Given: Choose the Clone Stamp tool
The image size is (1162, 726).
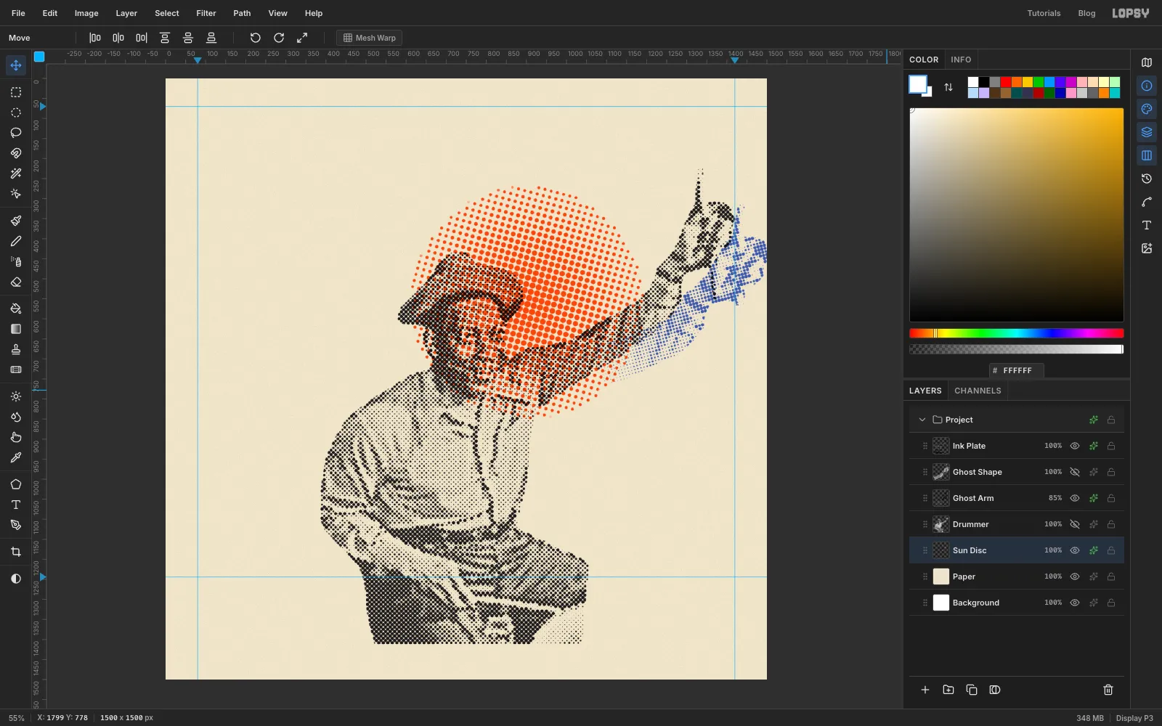Looking at the screenshot, I should (x=16, y=349).
